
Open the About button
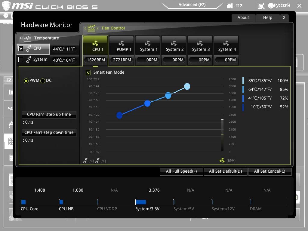tap(243, 18)
